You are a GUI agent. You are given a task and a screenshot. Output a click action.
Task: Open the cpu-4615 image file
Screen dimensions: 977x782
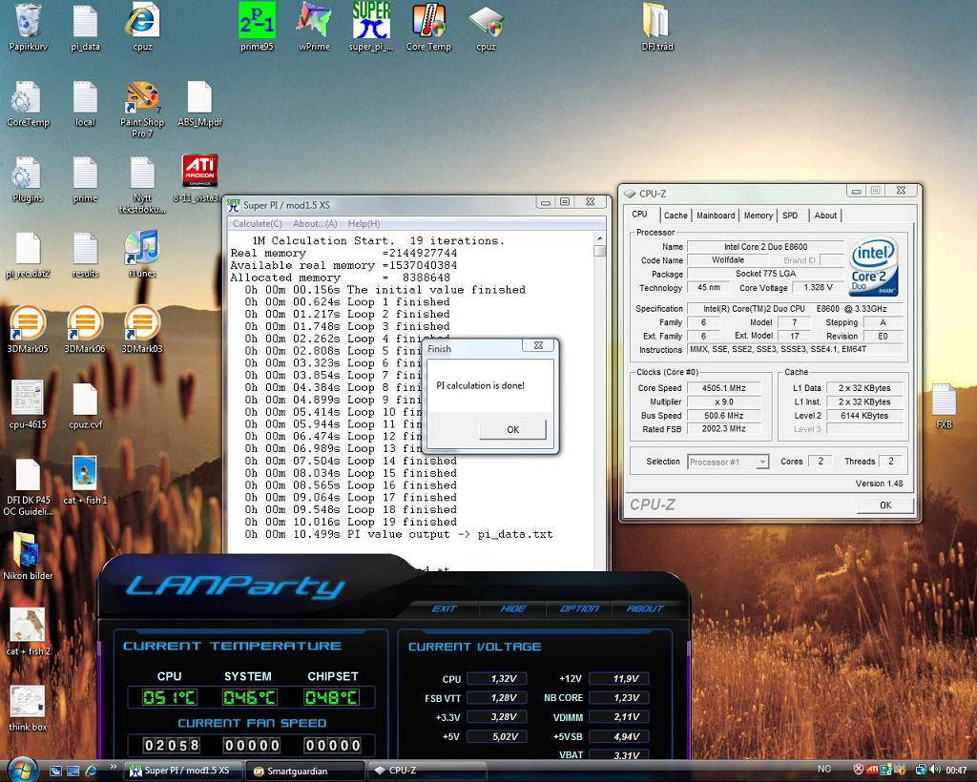click(28, 404)
